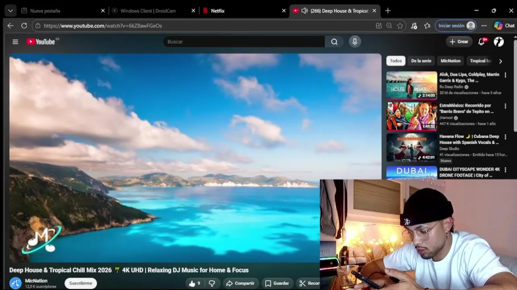Click the Recortar clip button

click(x=308, y=283)
